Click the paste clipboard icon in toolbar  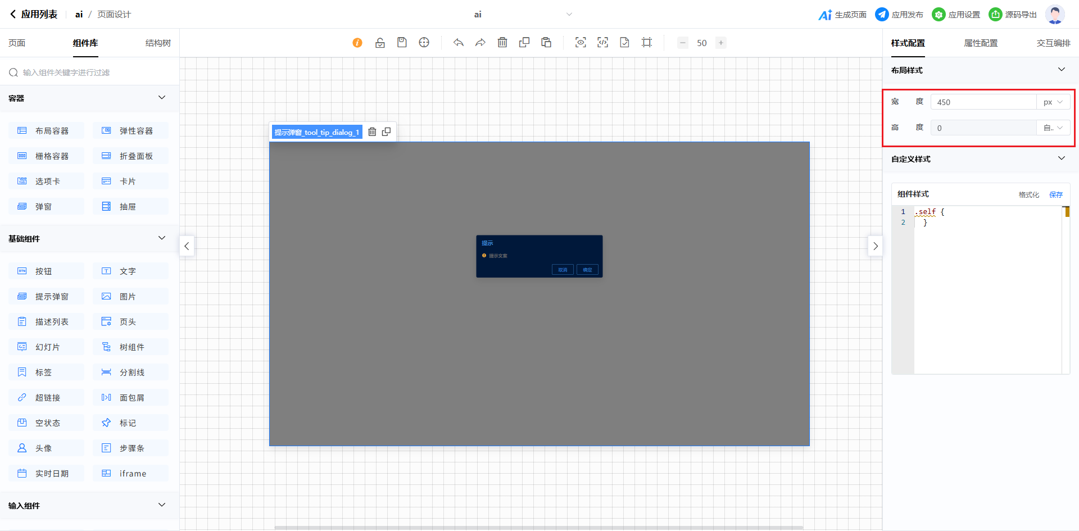[546, 43]
